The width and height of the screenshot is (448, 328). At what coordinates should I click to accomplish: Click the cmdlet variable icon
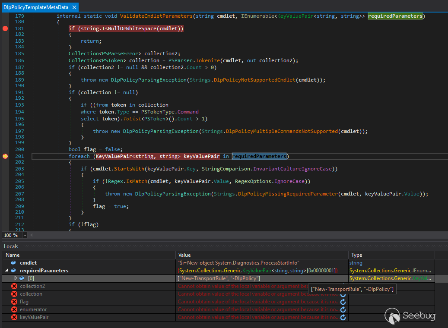pyautogui.click(x=13, y=263)
